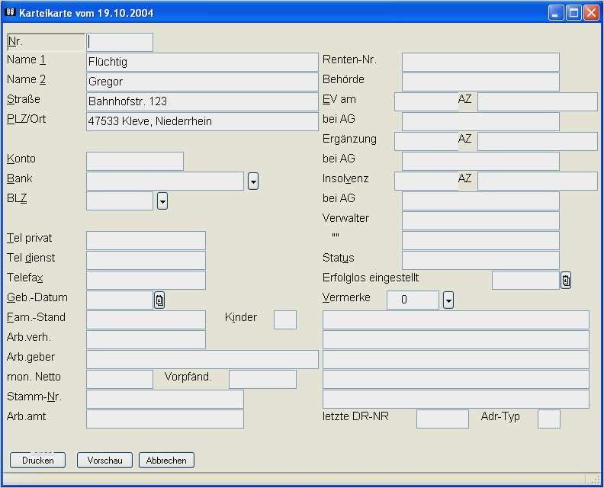Cancel with the Abbrechen button

coord(166,461)
